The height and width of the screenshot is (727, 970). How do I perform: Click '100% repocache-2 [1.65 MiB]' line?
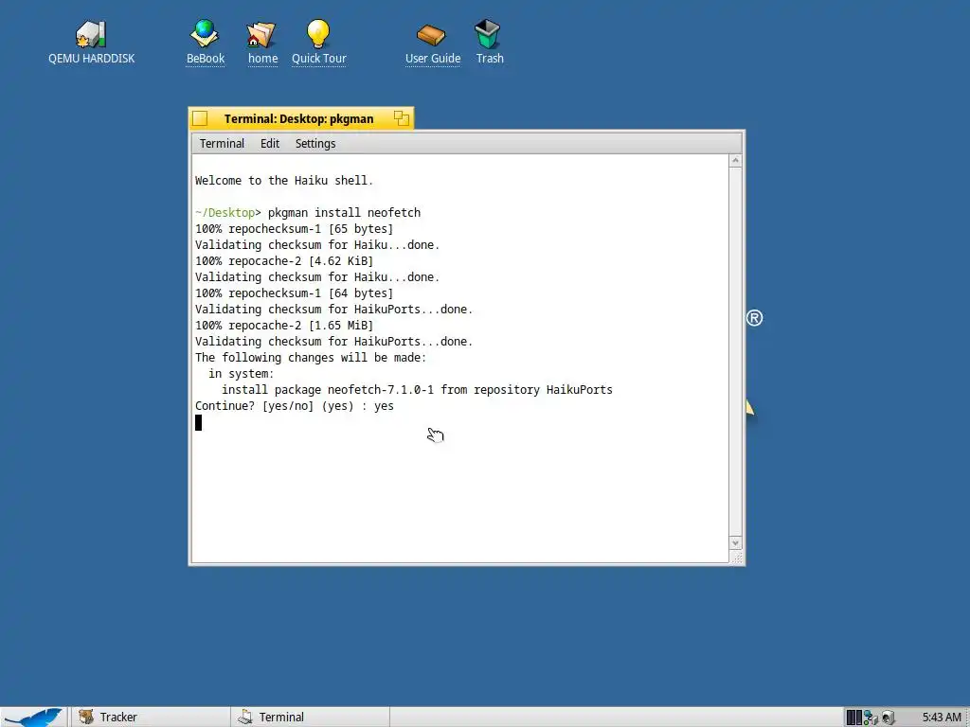[x=284, y=326]
